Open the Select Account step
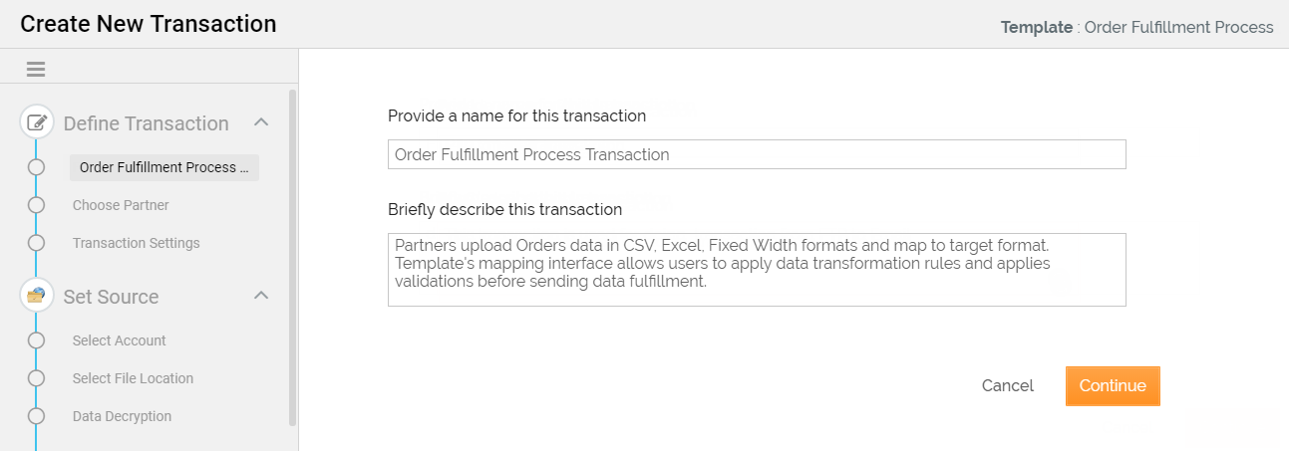Viewport: 1289px width, 451px height. 119,340
